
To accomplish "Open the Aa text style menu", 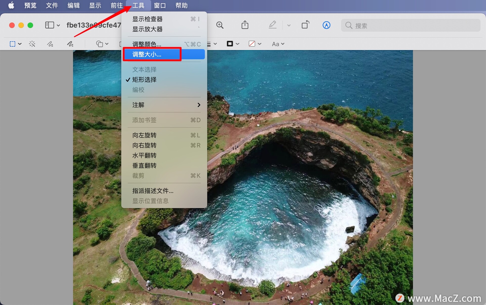I will (x=278, y=44).
